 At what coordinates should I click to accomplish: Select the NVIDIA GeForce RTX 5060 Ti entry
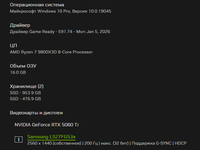[x=46, y=124]
